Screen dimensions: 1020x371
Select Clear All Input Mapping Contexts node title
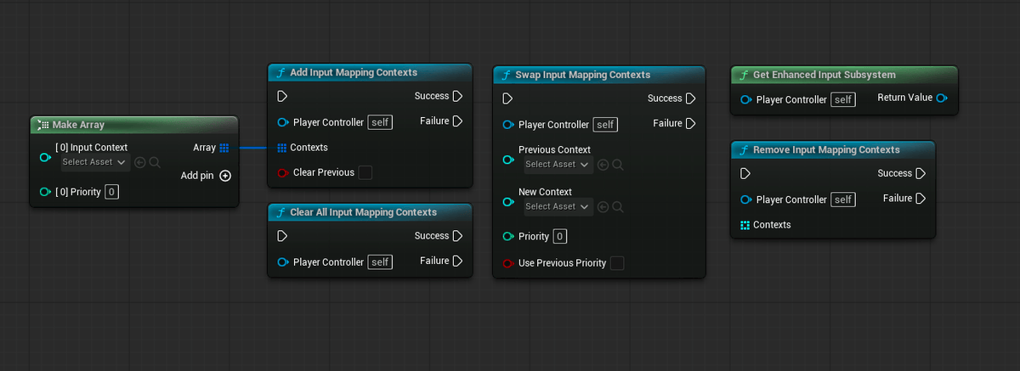coord(363,212)
